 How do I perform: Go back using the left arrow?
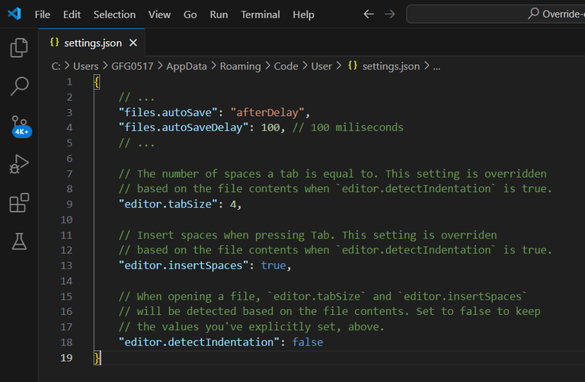point(369,14)
